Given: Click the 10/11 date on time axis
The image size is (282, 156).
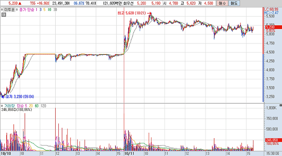Looking at the screenshot, I should click(129, 154).
